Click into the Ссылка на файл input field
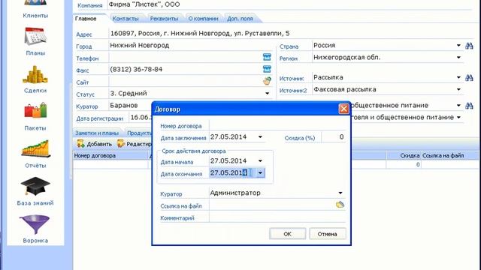Image resolution: width=481 pixels, height=270 pixels. 272,205
